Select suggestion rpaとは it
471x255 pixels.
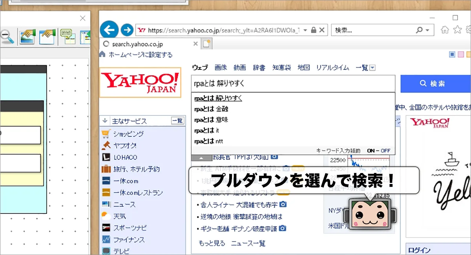[x=206, y=130]
